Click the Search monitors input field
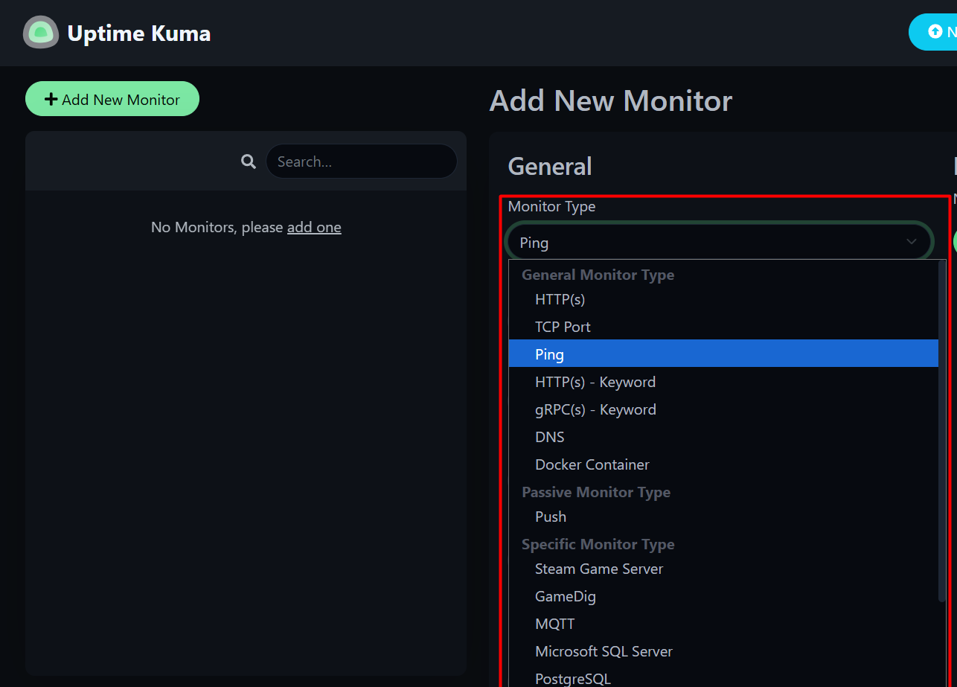957x687 pixels. tap(362, 162)
